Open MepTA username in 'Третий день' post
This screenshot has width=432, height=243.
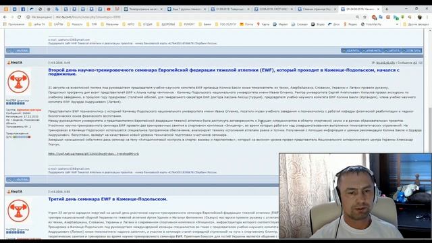point(16,192)
